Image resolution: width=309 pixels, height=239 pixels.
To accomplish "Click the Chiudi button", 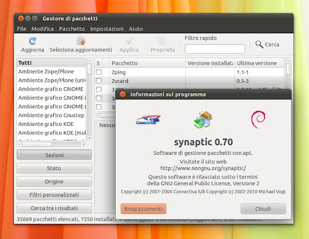I will coord(263,209).
